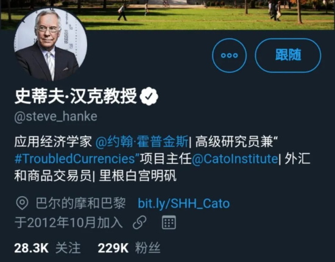Click the location pin icon
Image resolution: width=335 pixels, height=262 pixels.
22,204
